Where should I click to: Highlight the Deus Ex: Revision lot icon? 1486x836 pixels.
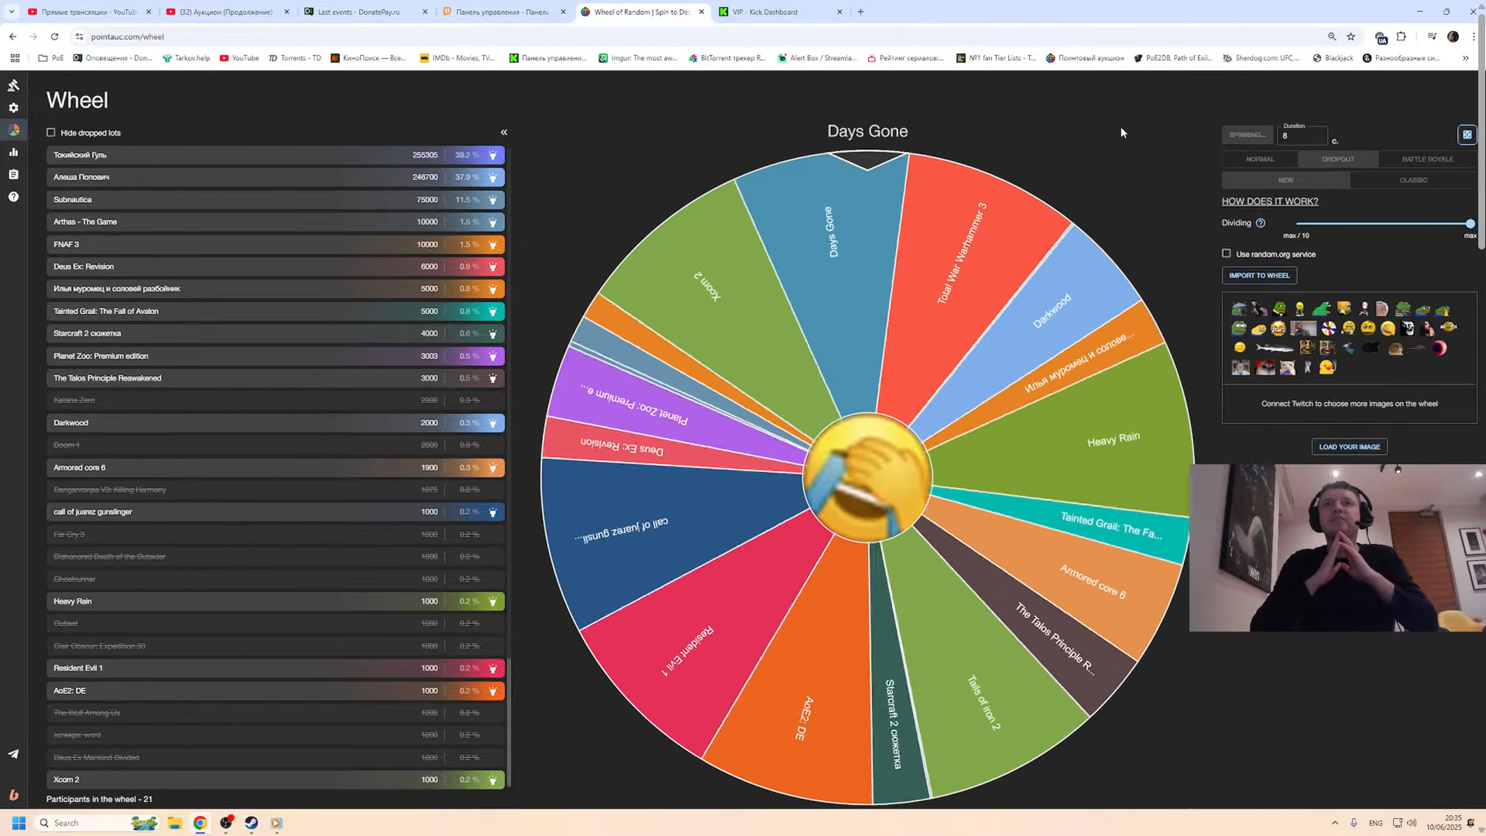coord(492,267)
